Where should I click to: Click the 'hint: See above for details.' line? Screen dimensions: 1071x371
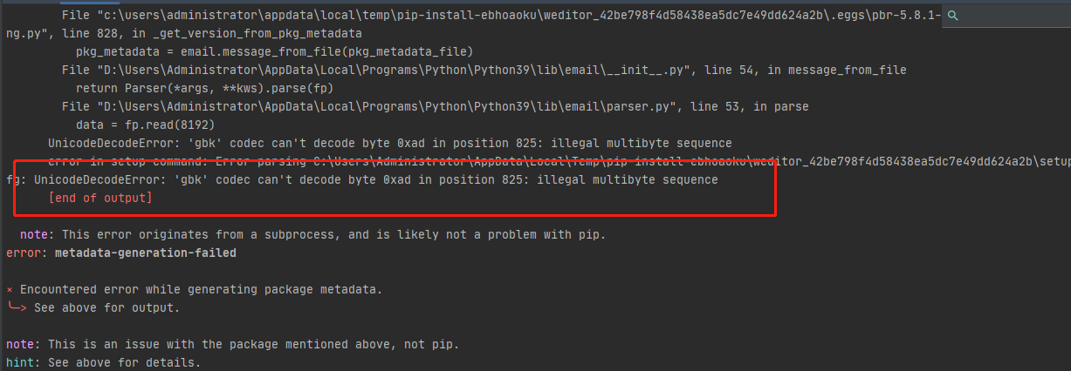click(x=103, y=361)
